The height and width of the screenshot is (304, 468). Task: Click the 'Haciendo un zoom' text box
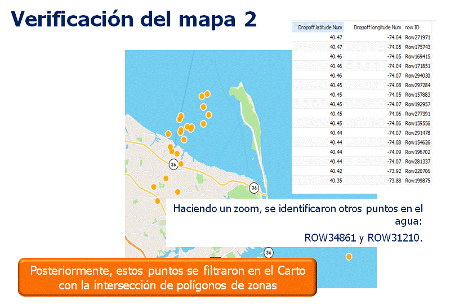point(297,222)
